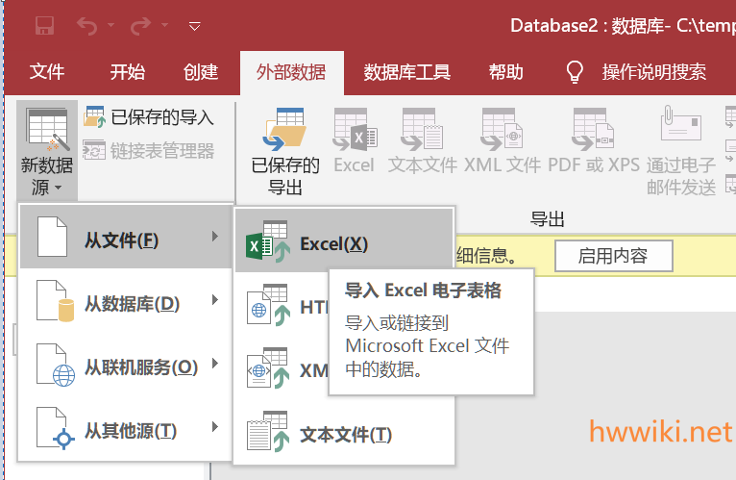736x480 pixels.
Task: Switch to the 数据库工具 ribbon tab
Action: 406,72
